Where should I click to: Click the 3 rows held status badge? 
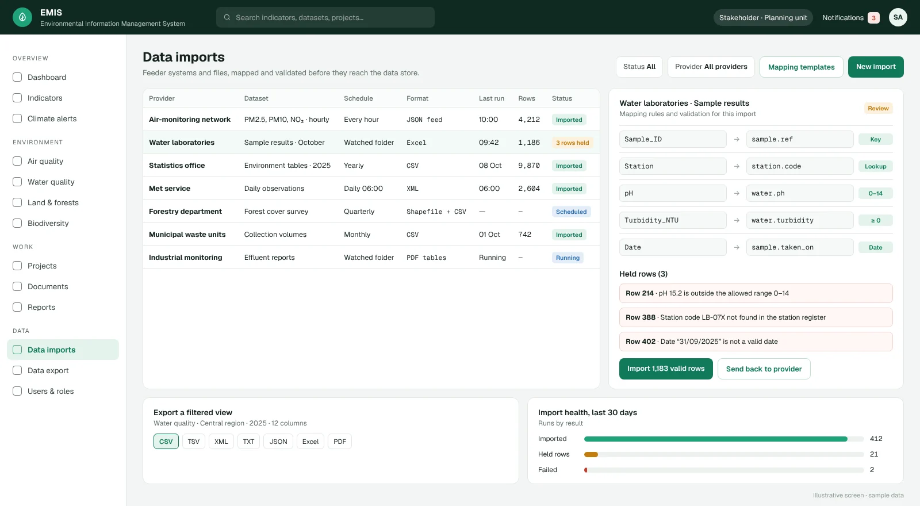(x=572, y=143)
